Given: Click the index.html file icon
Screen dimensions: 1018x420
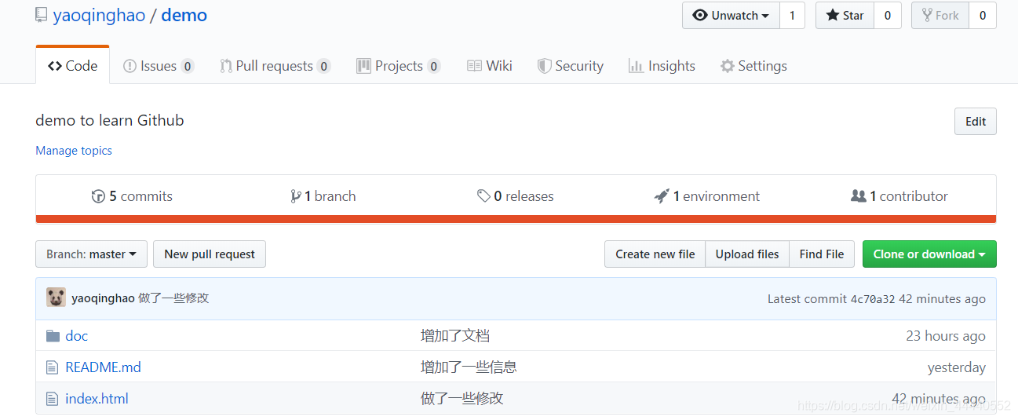Looking at the screenshot, I should pyautogui.click(x=53, y=399).
